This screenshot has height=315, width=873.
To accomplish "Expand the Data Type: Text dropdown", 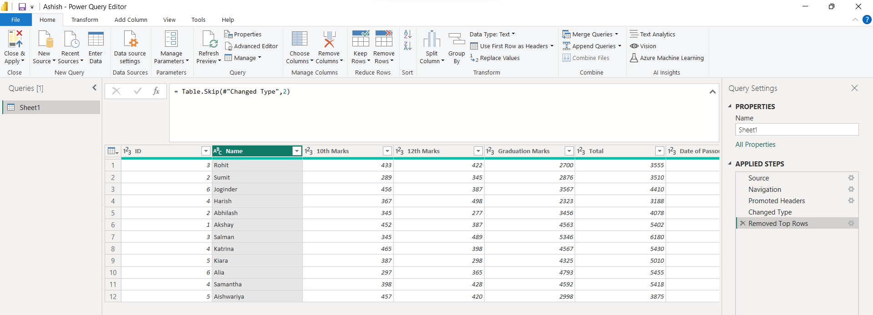I will [492, 34].
